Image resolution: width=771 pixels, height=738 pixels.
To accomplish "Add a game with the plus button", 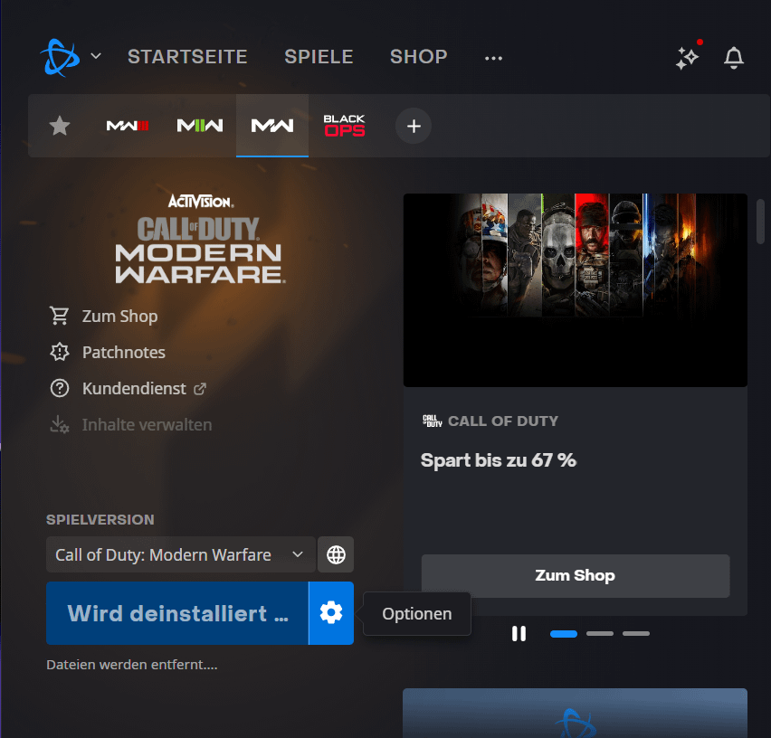I will click(x=414, y=127).
